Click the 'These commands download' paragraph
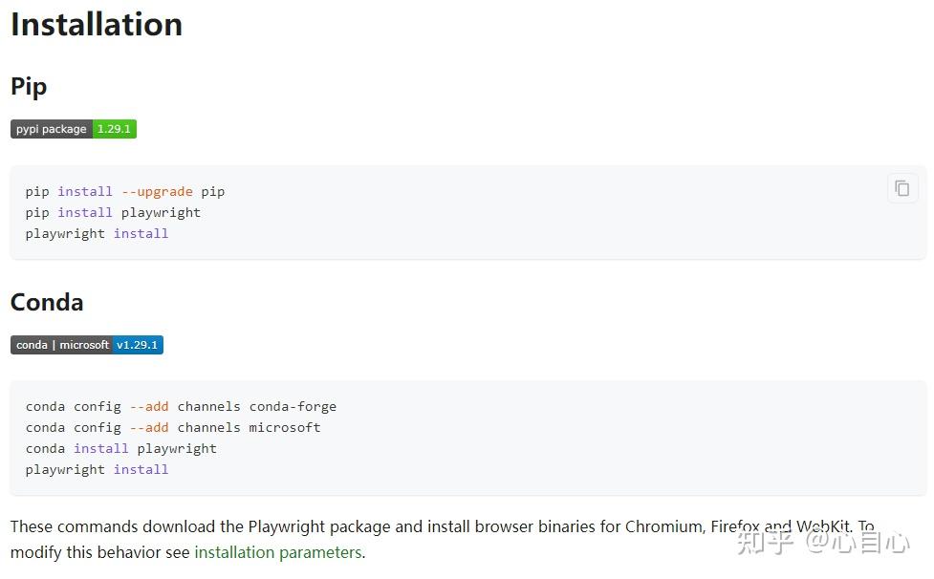Screen dimensions: 934x579 (x=443, y=539)
